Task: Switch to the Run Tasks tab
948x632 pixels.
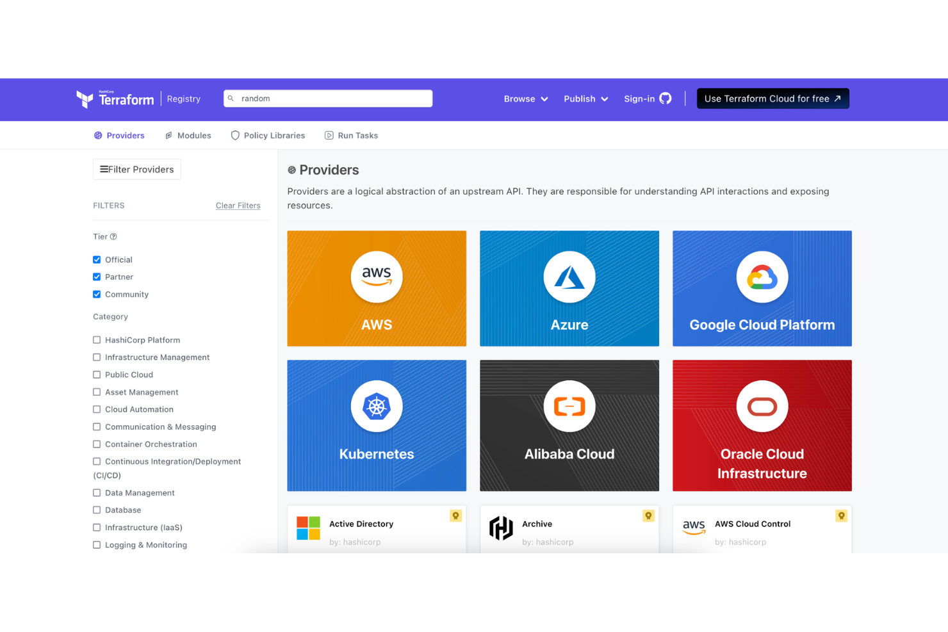Action: pyautogui.click(x=351, y=136)
